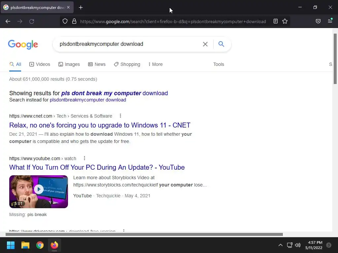Screen dimensions: 338x253
Task: Open three-dot menu beside youtube.com result
Action: coord(84,158)
